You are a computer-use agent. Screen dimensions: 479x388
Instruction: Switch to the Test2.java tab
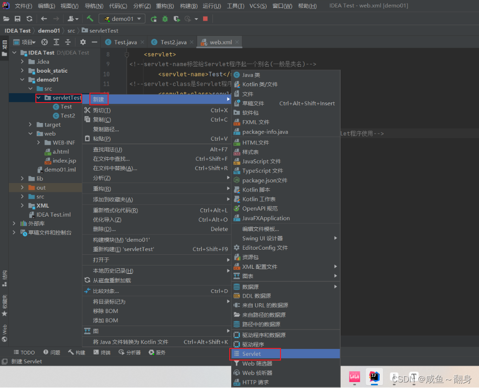173,42
